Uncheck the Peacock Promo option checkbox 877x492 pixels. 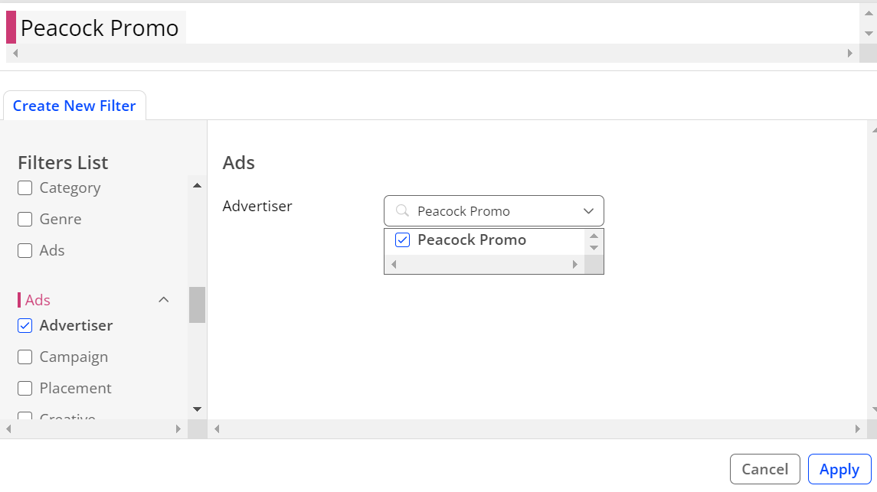[x=402, y=240]
